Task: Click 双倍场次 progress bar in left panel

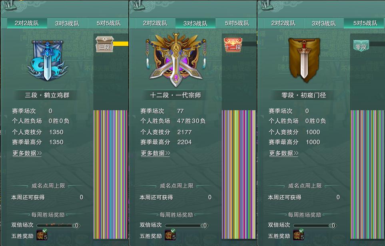Action: pos(58,225)
